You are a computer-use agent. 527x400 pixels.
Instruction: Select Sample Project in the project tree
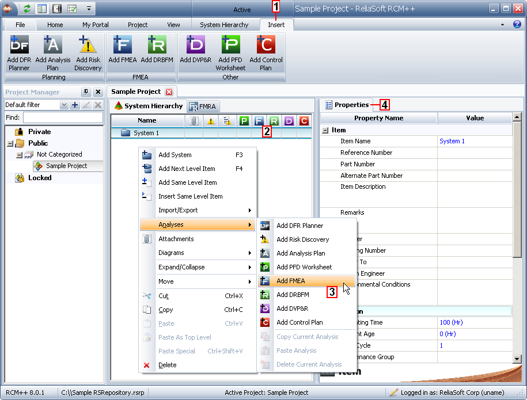(66, 166)
